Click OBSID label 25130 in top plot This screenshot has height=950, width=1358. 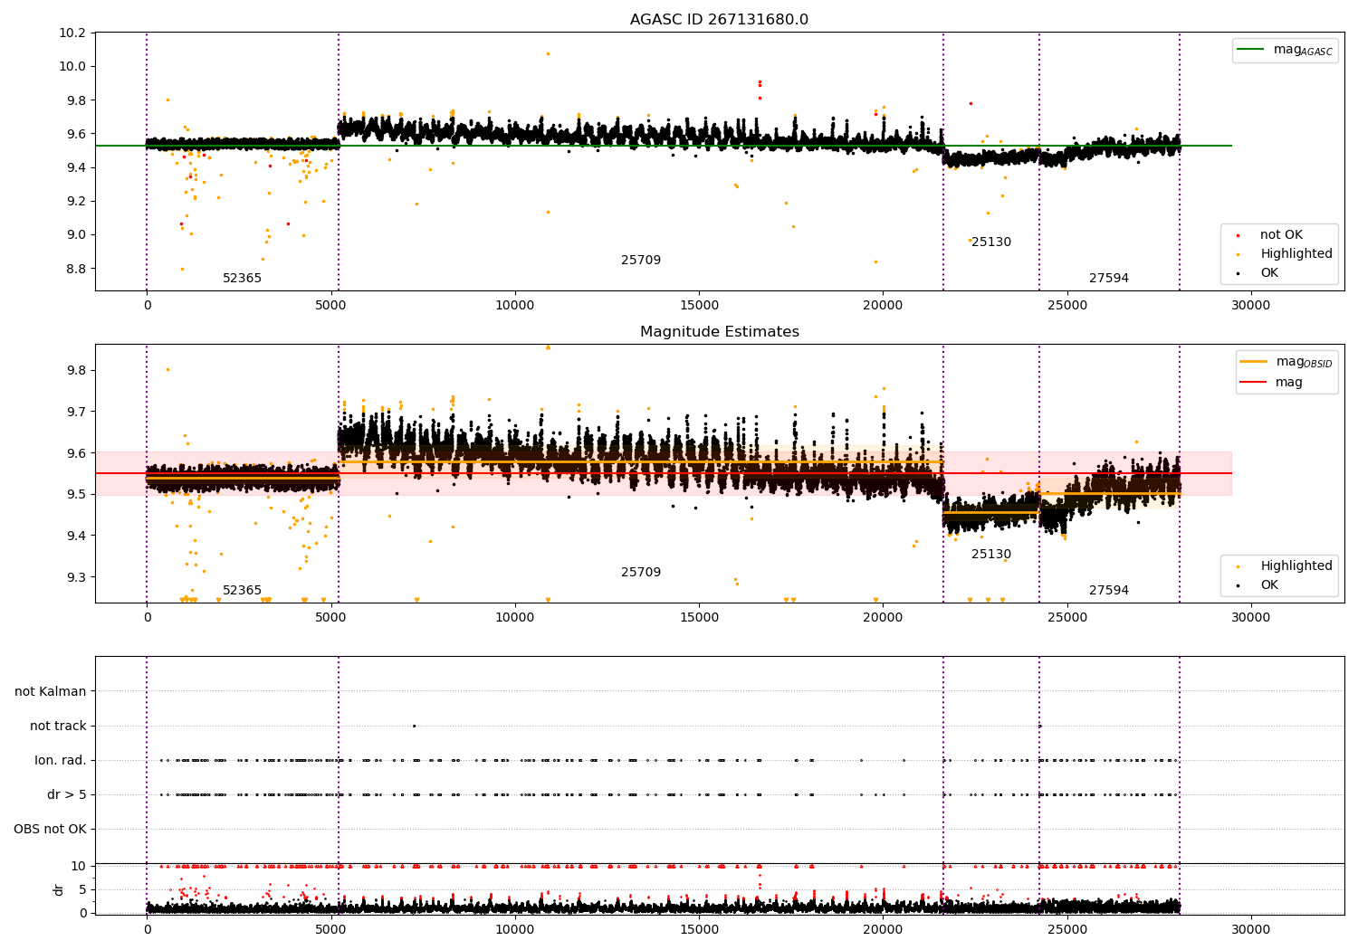pyautogui.click(x=991, y=242)
